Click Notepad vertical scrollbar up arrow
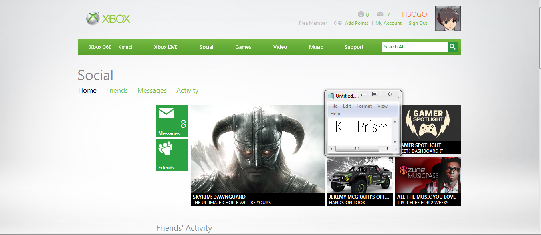 click(395, 122)
